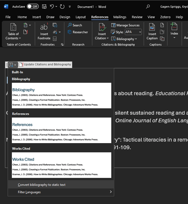
Task: Open Manage Sources dialog
Action: pos(125,25)
